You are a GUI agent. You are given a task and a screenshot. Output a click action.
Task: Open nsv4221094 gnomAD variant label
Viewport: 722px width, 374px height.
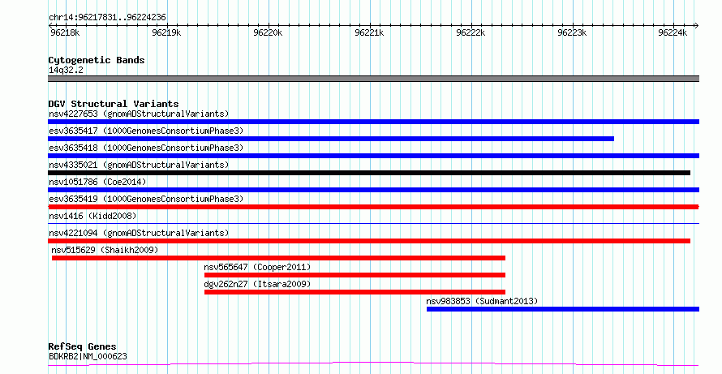[139, 233]
